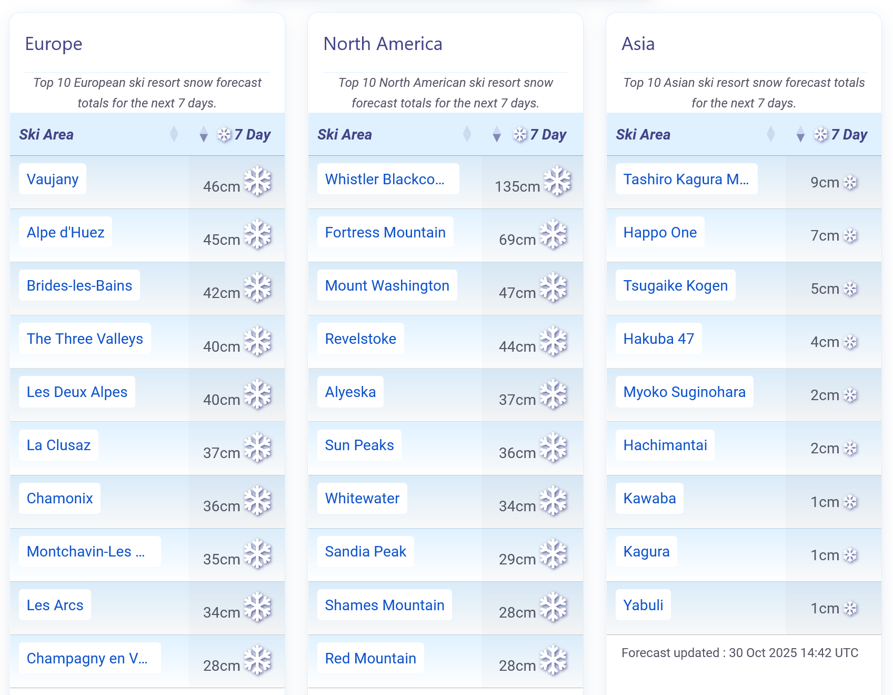The image size is (893, 695).
Task: Click the snowflake icon next to Red Mountain's 28cm
Action: (x=554, y=660)
